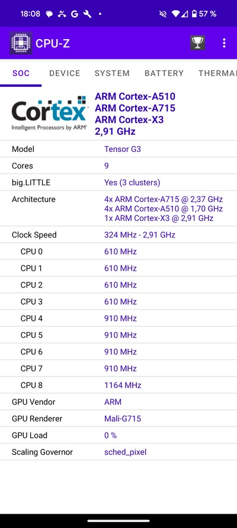The width and height of the screenshot is (237, 528).
Task: Tap the muted notifications bell icon
Action: point(163,14)
